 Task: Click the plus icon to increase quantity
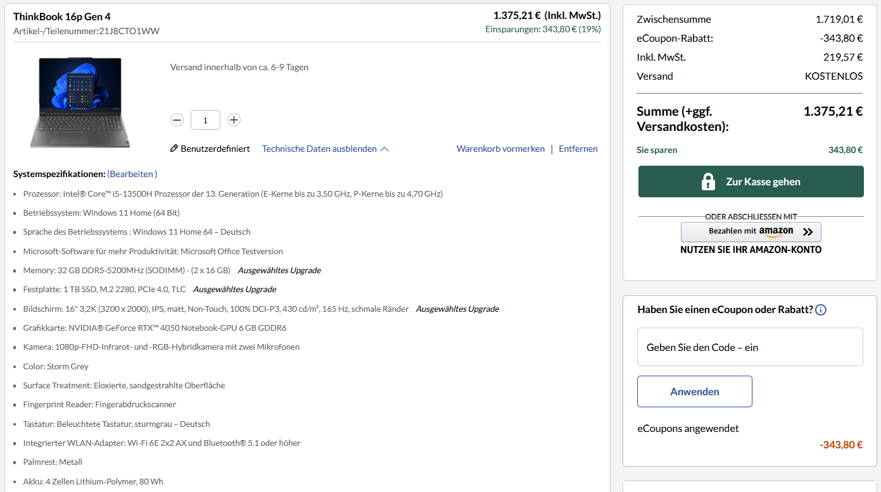coord(234,120)
